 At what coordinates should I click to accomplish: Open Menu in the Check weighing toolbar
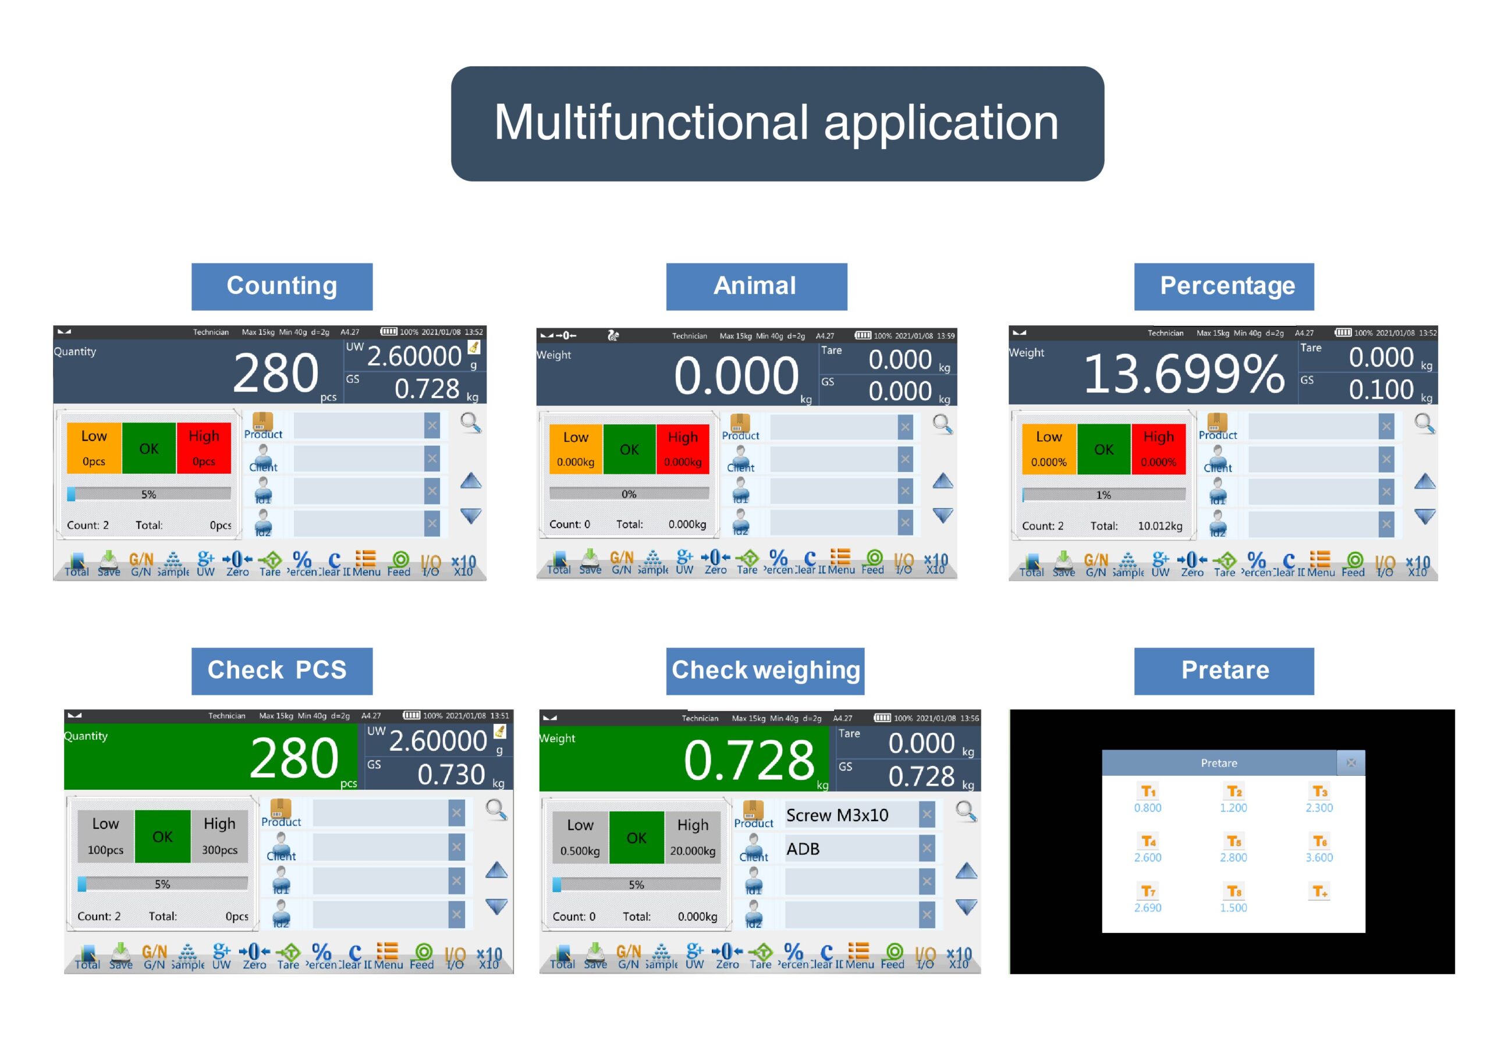[x=859, y=956]
